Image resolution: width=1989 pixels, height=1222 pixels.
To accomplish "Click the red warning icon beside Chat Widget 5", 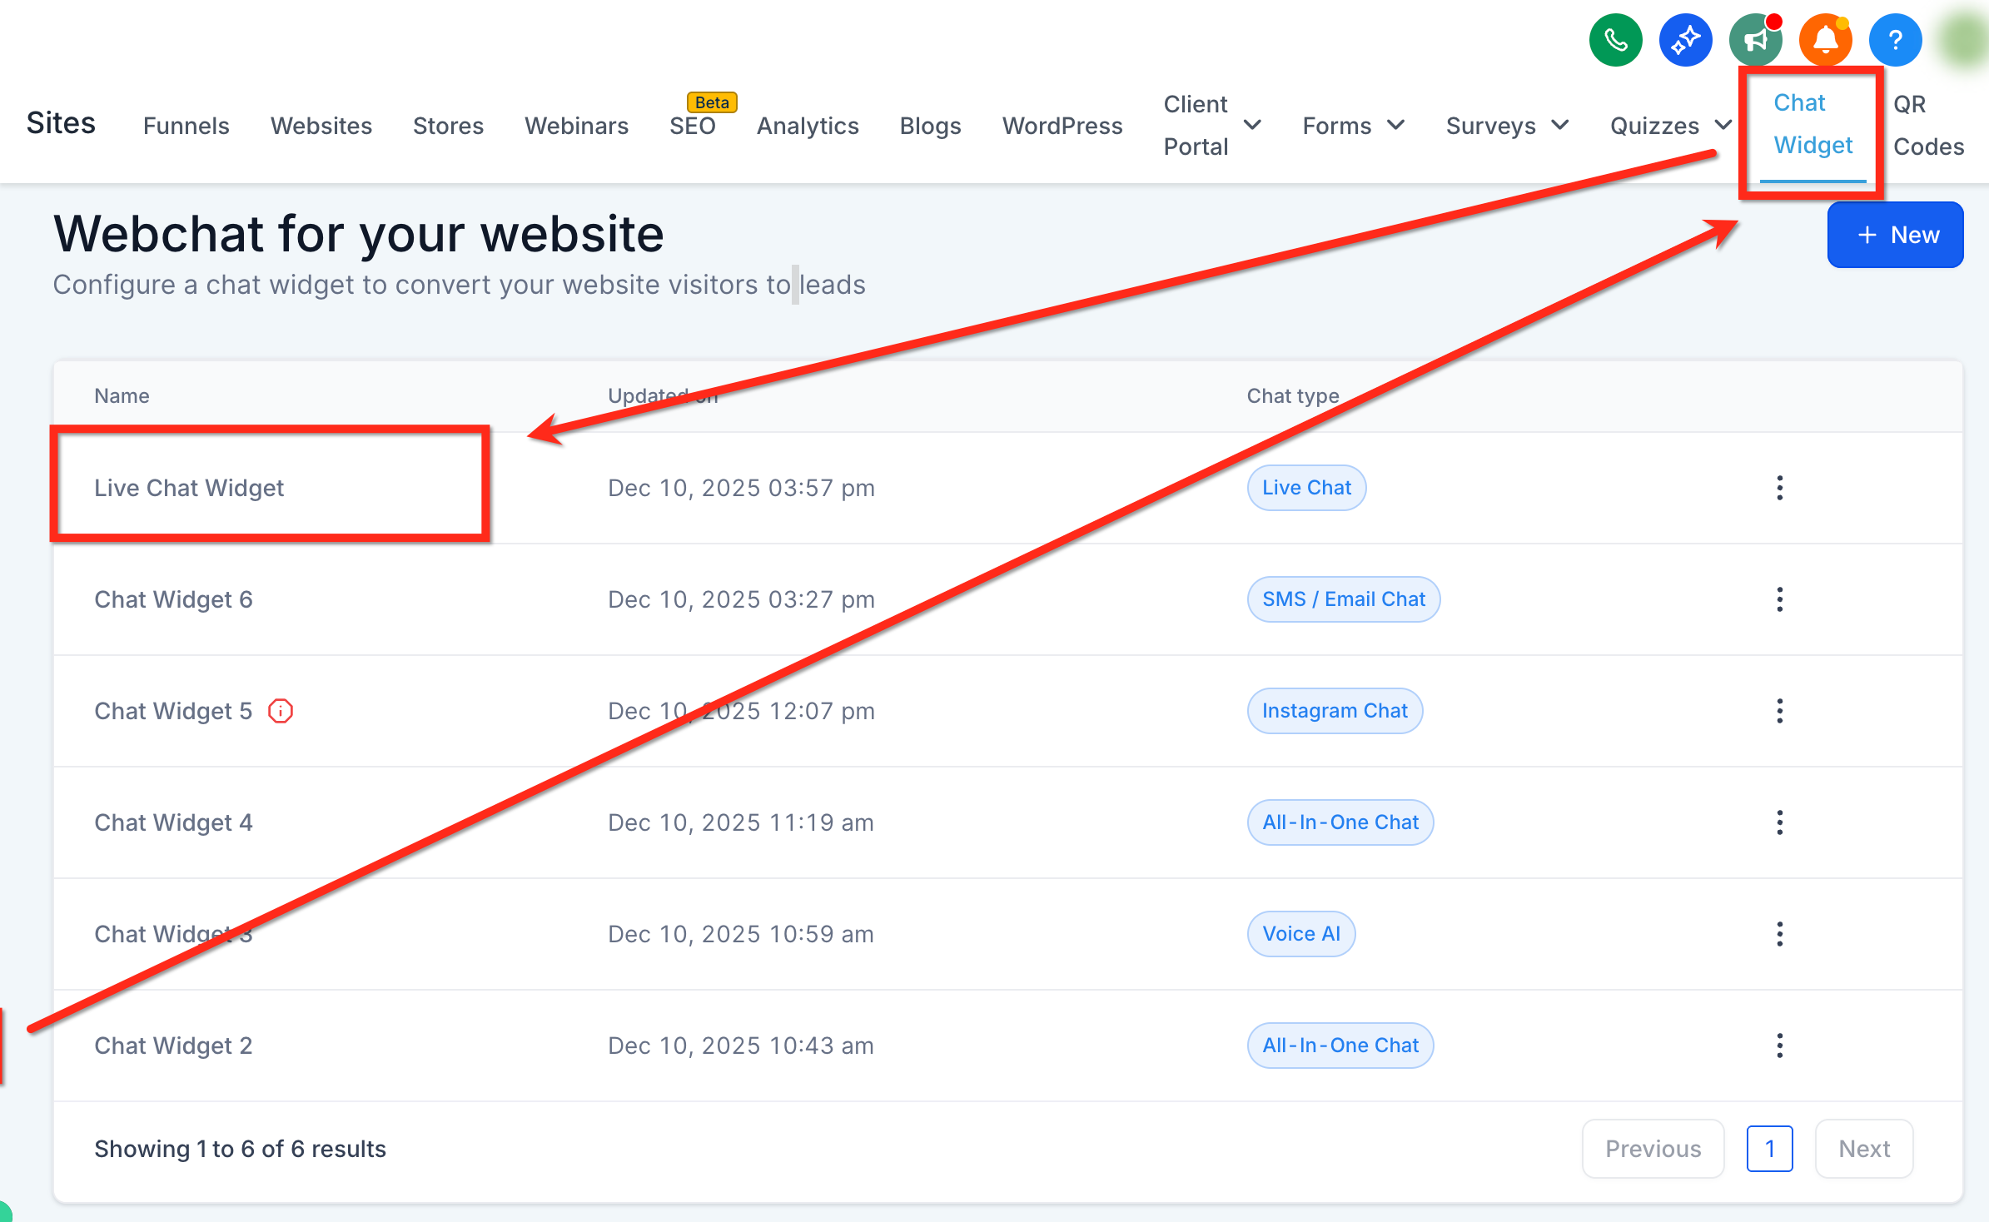I will pos(281,711).
